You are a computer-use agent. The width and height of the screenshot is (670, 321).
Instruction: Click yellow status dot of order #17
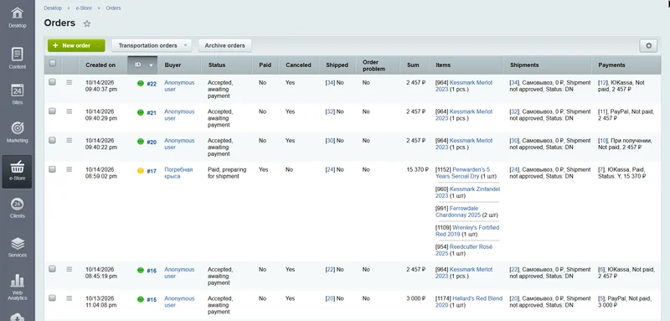point(140,171)
